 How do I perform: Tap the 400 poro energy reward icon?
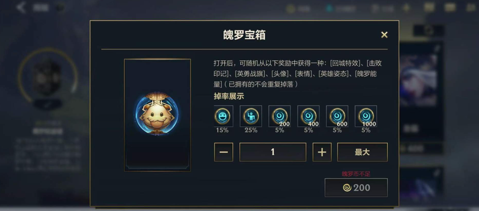pos(309,116)
